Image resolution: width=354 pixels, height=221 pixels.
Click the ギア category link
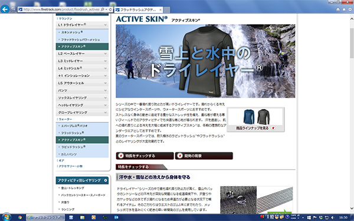[61, 160]
